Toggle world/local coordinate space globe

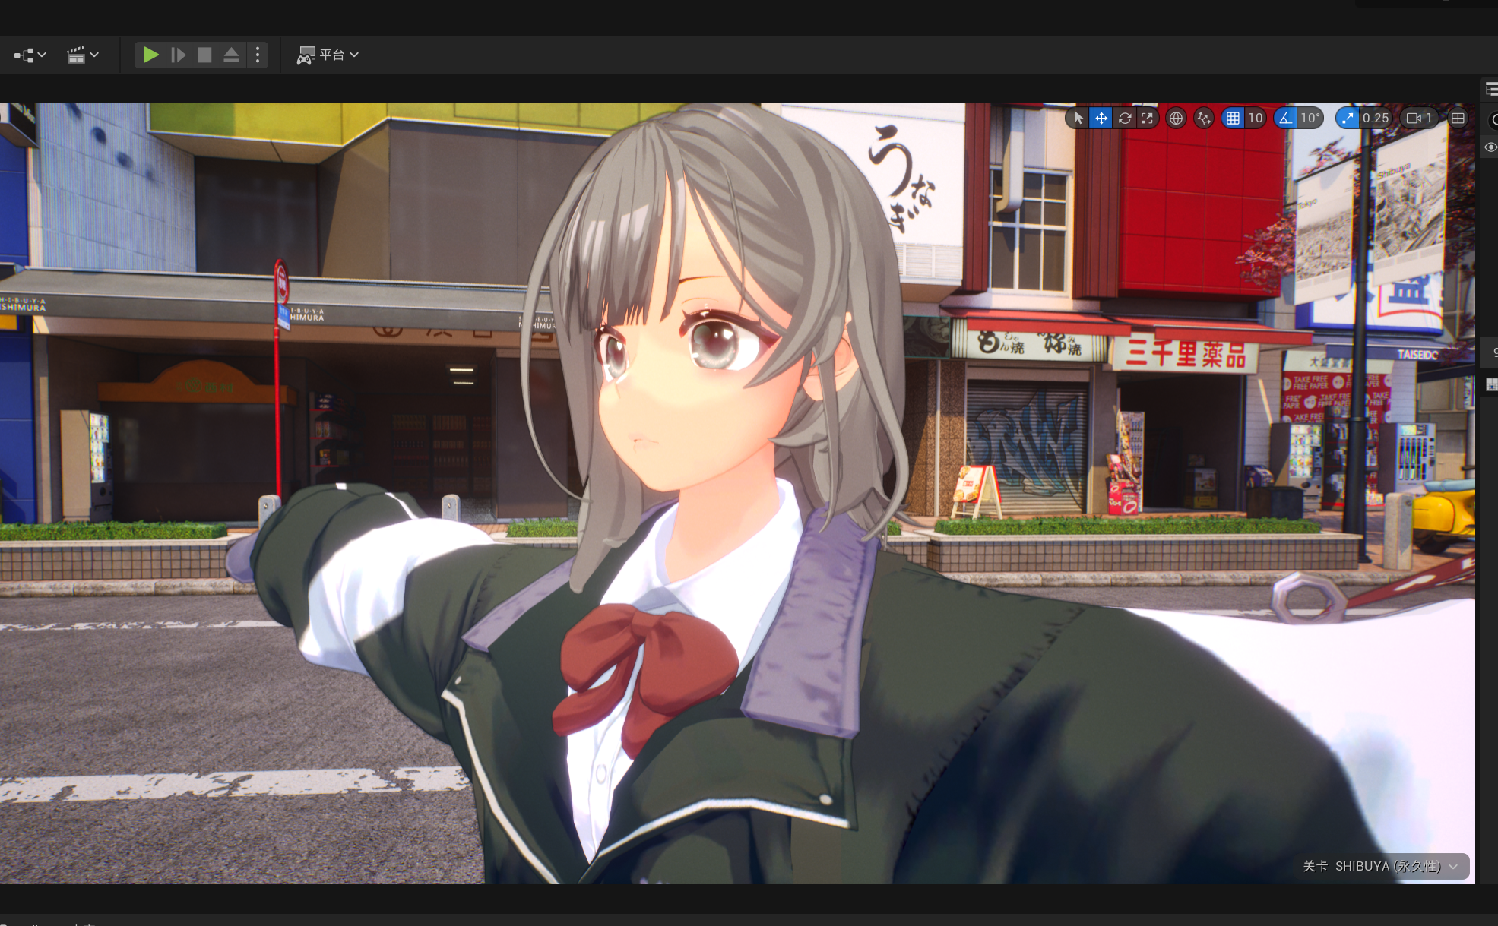pos(1176,118)
